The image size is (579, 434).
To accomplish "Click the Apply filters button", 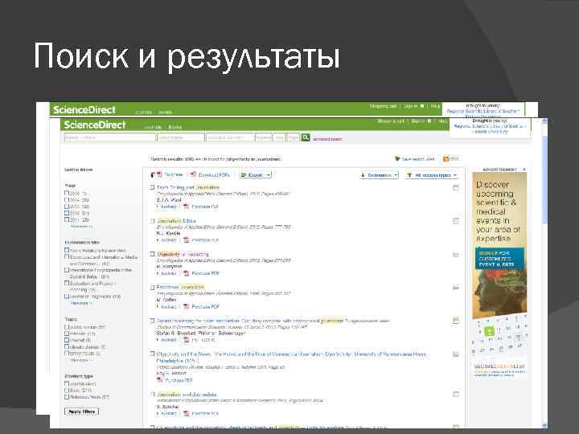I will [x=81, y=411].
